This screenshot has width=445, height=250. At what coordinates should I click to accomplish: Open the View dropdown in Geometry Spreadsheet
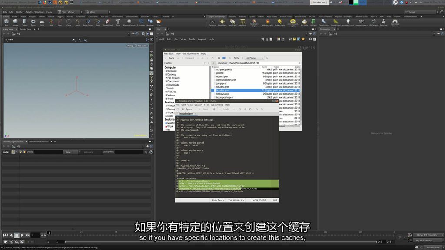point(71,152)
